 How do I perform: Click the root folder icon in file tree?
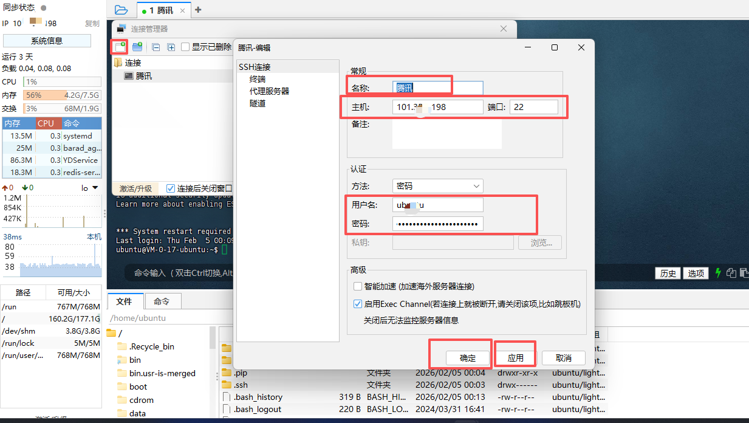(x=111, y=333)
